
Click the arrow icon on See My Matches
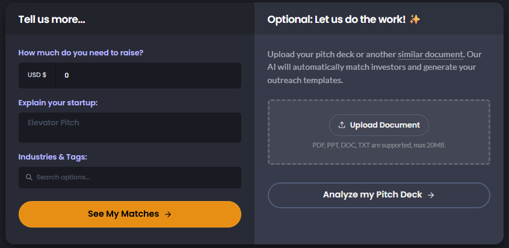pos(168,214)
